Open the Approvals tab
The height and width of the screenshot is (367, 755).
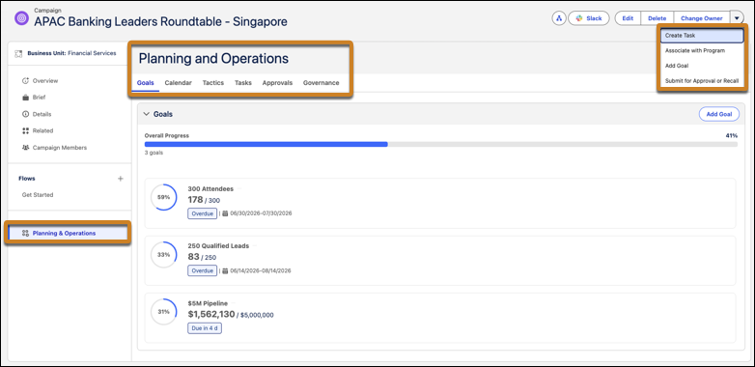(x=277, y=83)
